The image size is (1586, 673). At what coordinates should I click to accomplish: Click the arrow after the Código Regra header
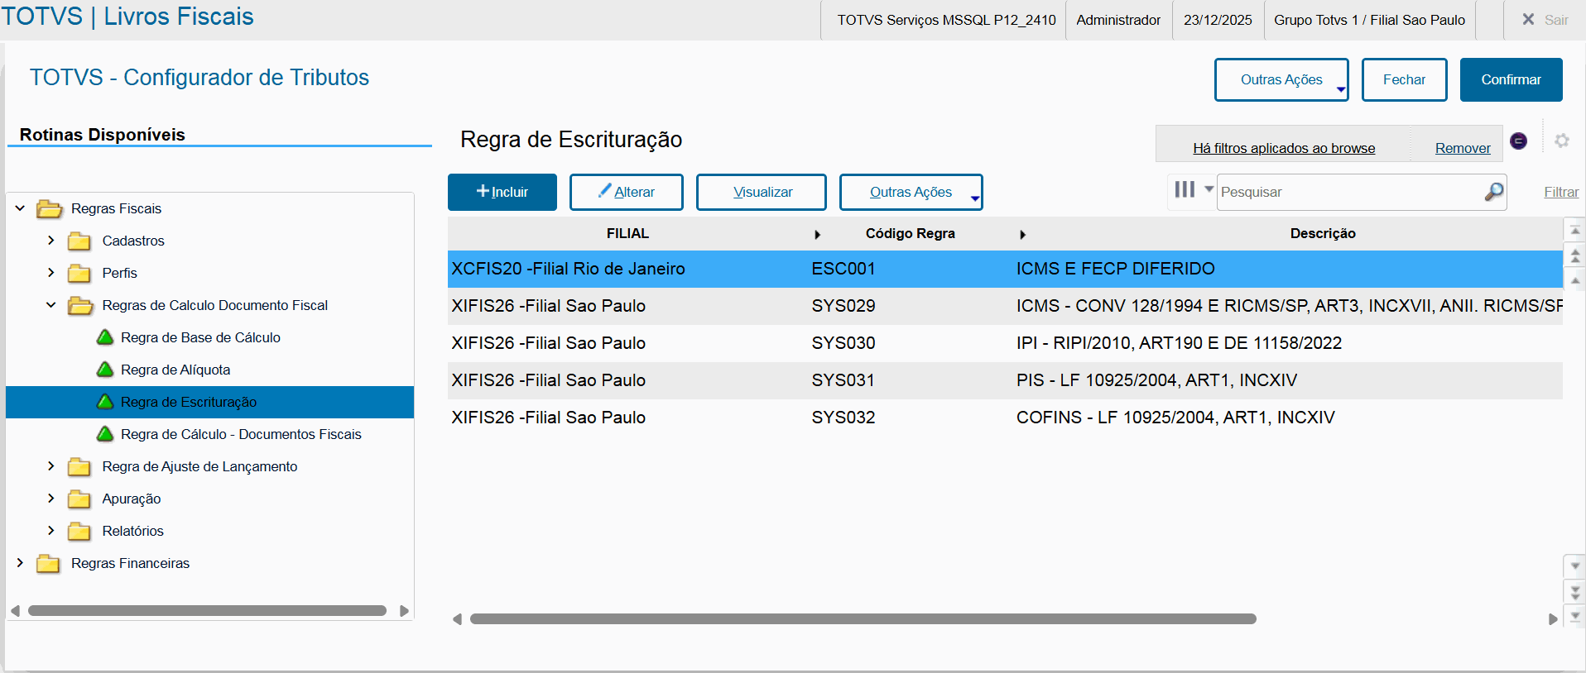(x=1023, y=235)
